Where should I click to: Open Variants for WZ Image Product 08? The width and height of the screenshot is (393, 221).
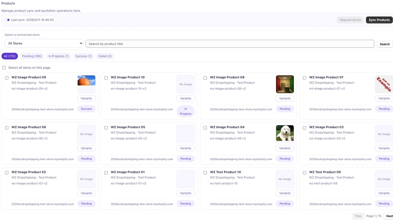click(x=285, y=99)
